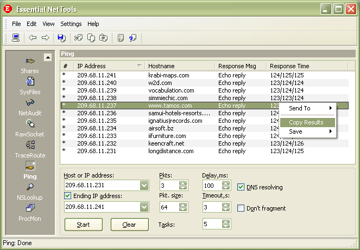
Task: Go back with the left arrow icon
Action: pyautogui.click(x=33, y=37)
